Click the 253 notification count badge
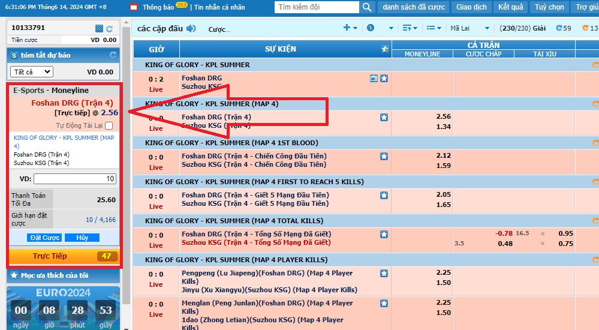The width and height of the screenshot is (599, 330). [x=182, y=5]
